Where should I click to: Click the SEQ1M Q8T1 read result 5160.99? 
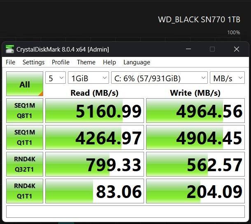pyautogui.click(x=95, y=111)
